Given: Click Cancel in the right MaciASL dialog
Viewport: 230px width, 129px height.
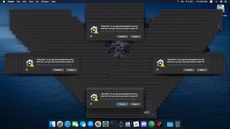Looking at the screenshot, I should pos(189,70).
